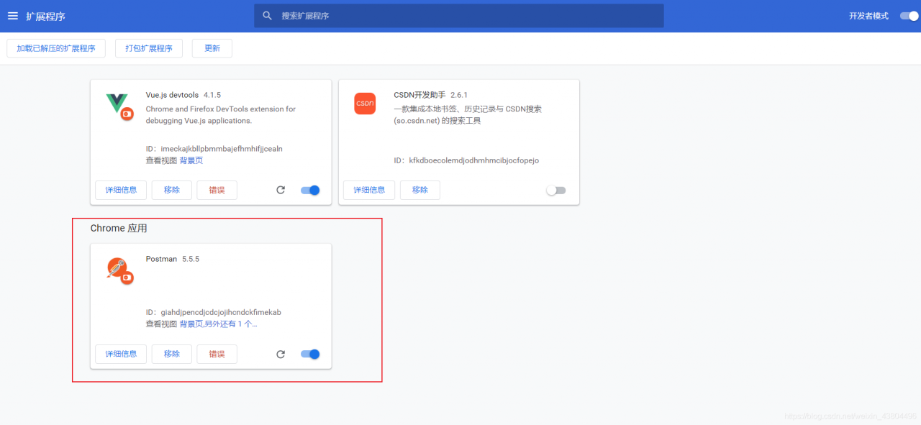Click the 更新 update button
The image size is (921, 425).
212,48
